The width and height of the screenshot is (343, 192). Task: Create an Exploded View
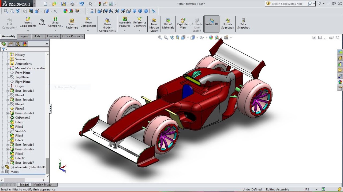point(183,24)
